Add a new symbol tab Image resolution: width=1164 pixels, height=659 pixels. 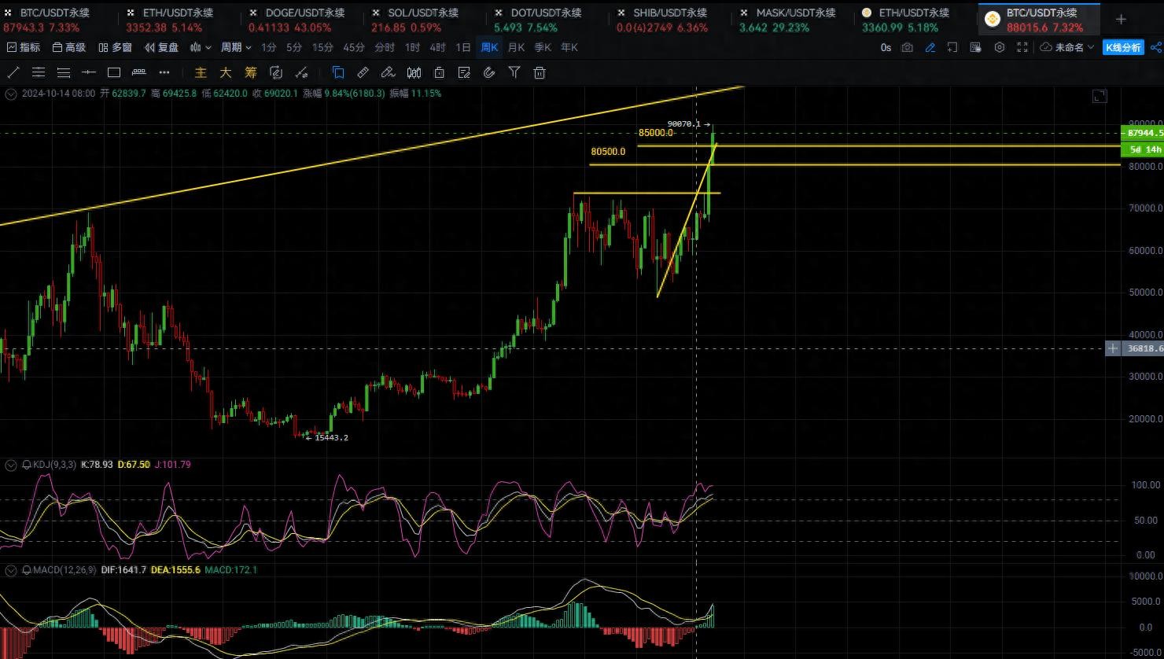pyautogui.click(x=1121, y=19)
